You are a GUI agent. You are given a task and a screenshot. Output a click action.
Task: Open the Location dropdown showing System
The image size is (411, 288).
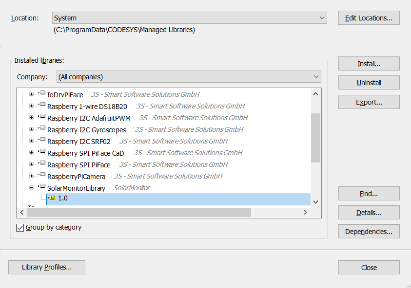pyautogui.click(x=190, y=18)
